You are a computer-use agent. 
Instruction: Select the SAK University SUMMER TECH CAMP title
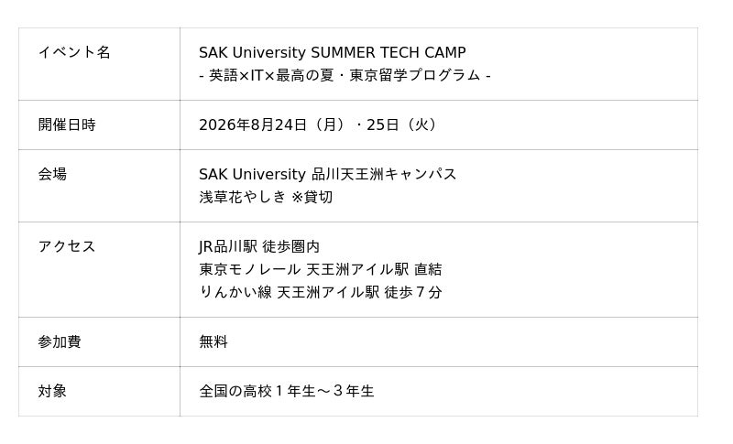(x=333, y=52)
